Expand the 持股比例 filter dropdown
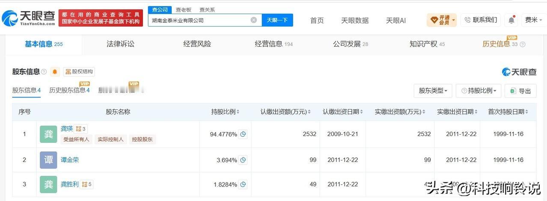The height and width of the screenshot is (201, 547). [479, 91]
